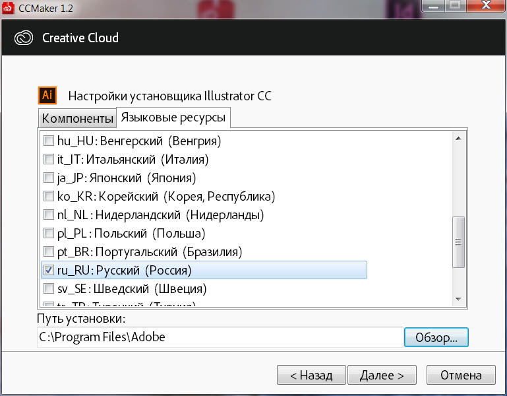Enable sv_SE Swedish language checkbox

pos(49,288)
